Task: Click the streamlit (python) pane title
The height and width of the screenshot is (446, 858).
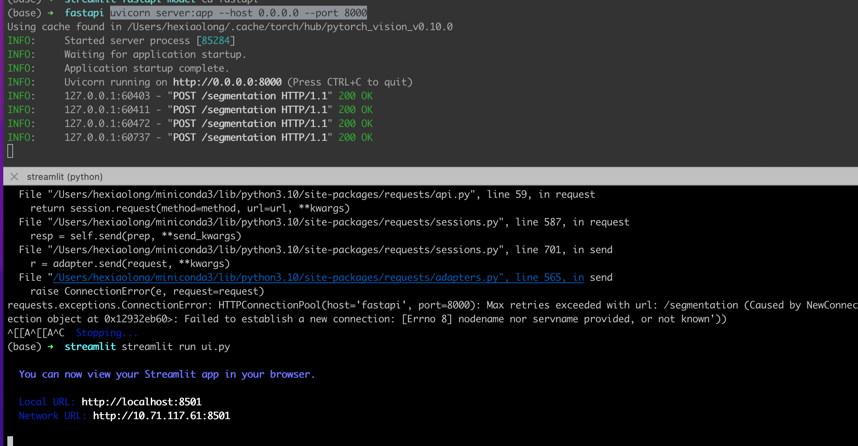Action: (64, 177)
